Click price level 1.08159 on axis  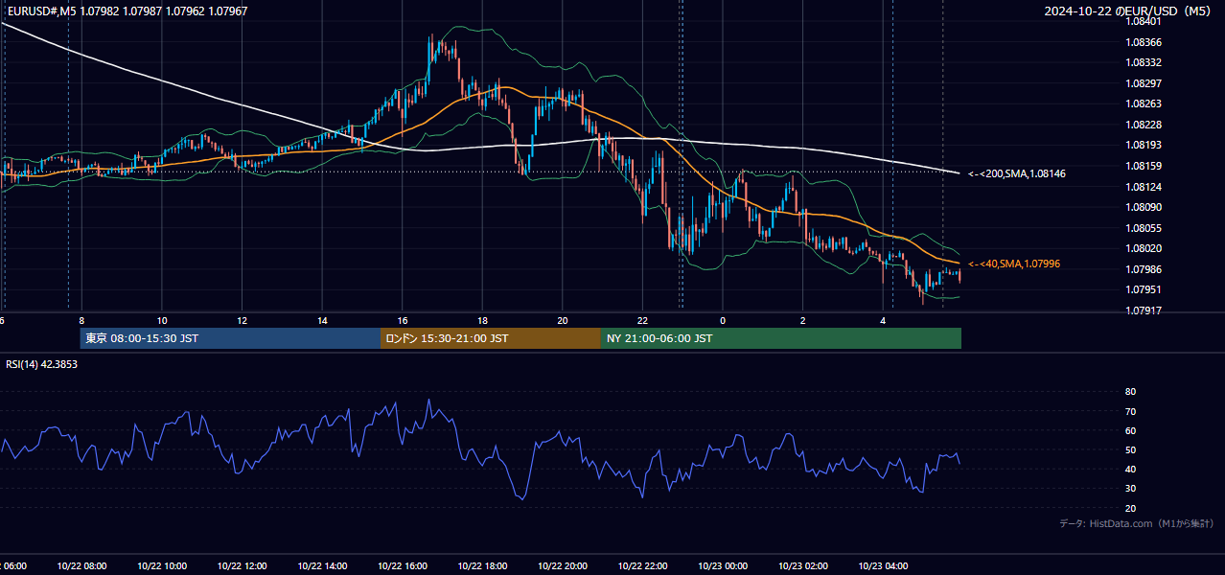[1144, 166]
